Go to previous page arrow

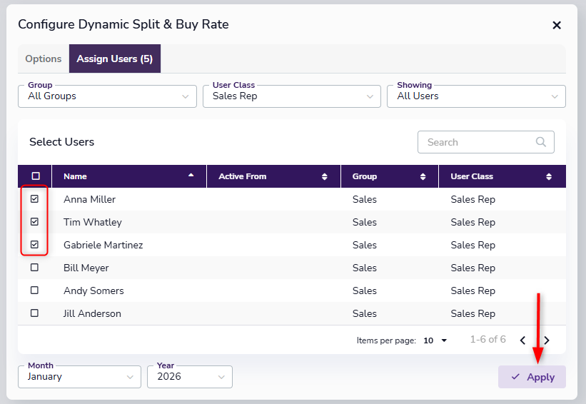tap(522, 340)
